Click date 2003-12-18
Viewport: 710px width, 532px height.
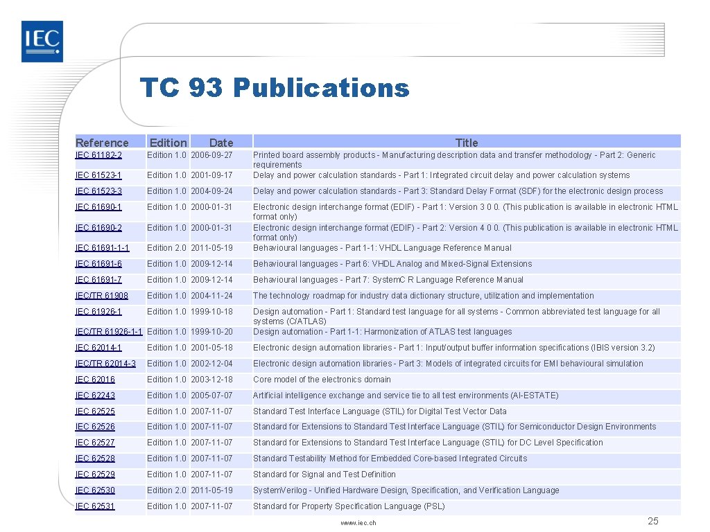[x=211, y=380]
